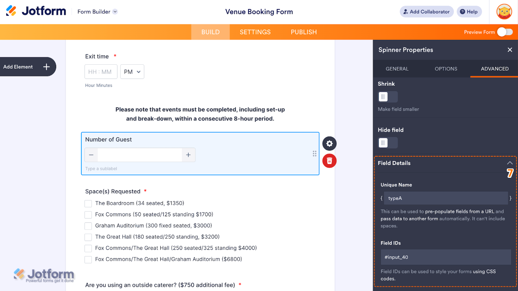This screenshot has width=518, height=291.
Task: Check Fox Commons/The Great Hall (250 seated/325 standing $4000)
Action: (x=88, y=248)
